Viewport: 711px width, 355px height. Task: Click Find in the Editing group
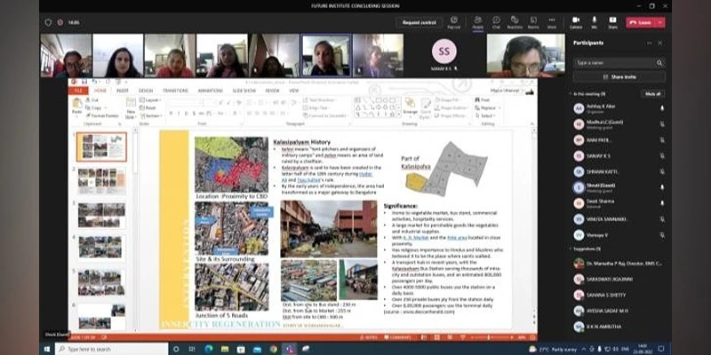[483, 100]
